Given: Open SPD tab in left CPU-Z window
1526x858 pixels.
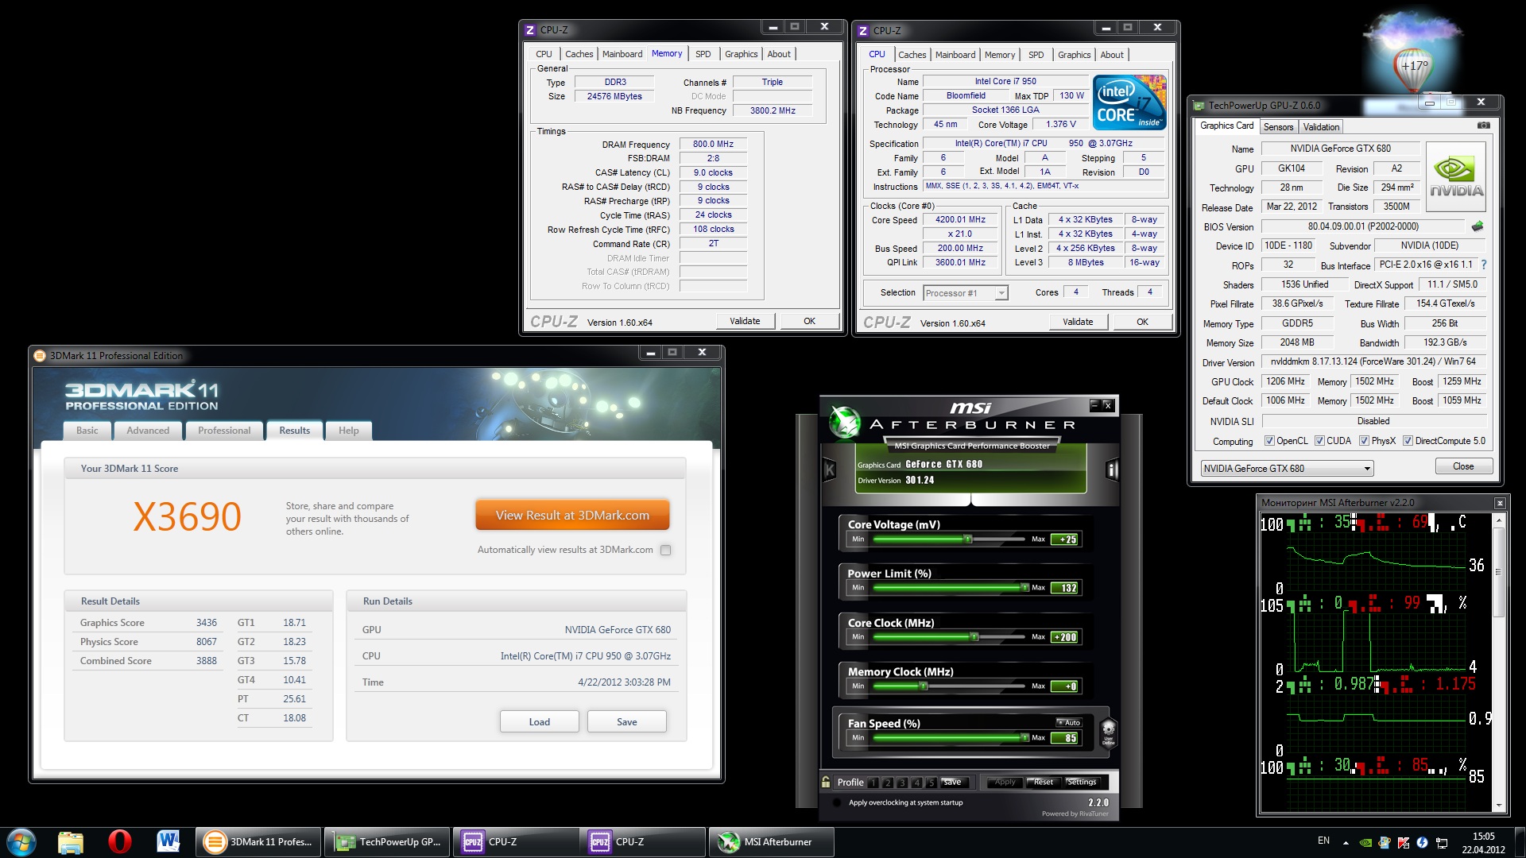Looking at the screenshot, I should pyautogui.click(x=703, y=54).
